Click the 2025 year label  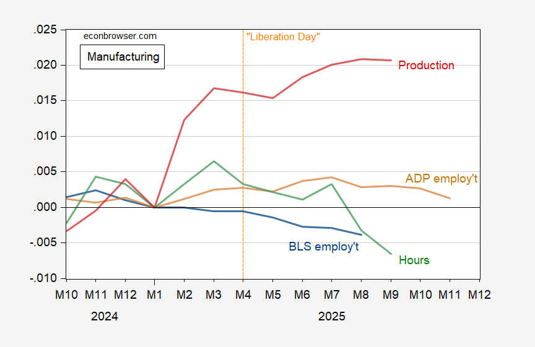[331, 316]
